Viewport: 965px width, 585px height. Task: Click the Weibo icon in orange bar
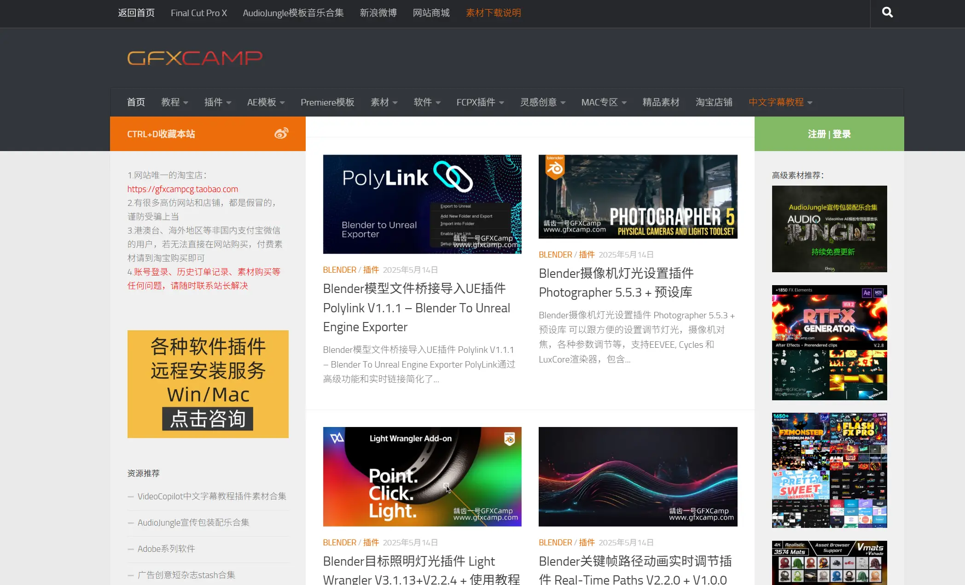click(281, 134)
